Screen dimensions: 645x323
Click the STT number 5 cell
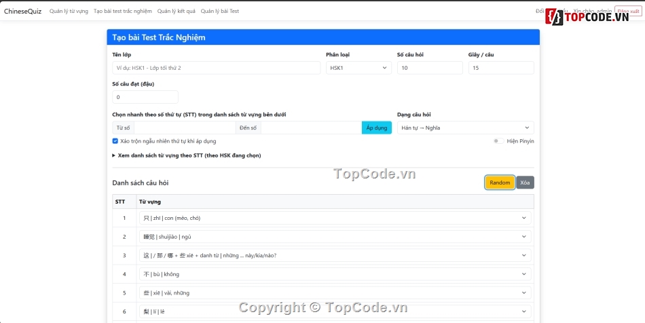point(124,292)
